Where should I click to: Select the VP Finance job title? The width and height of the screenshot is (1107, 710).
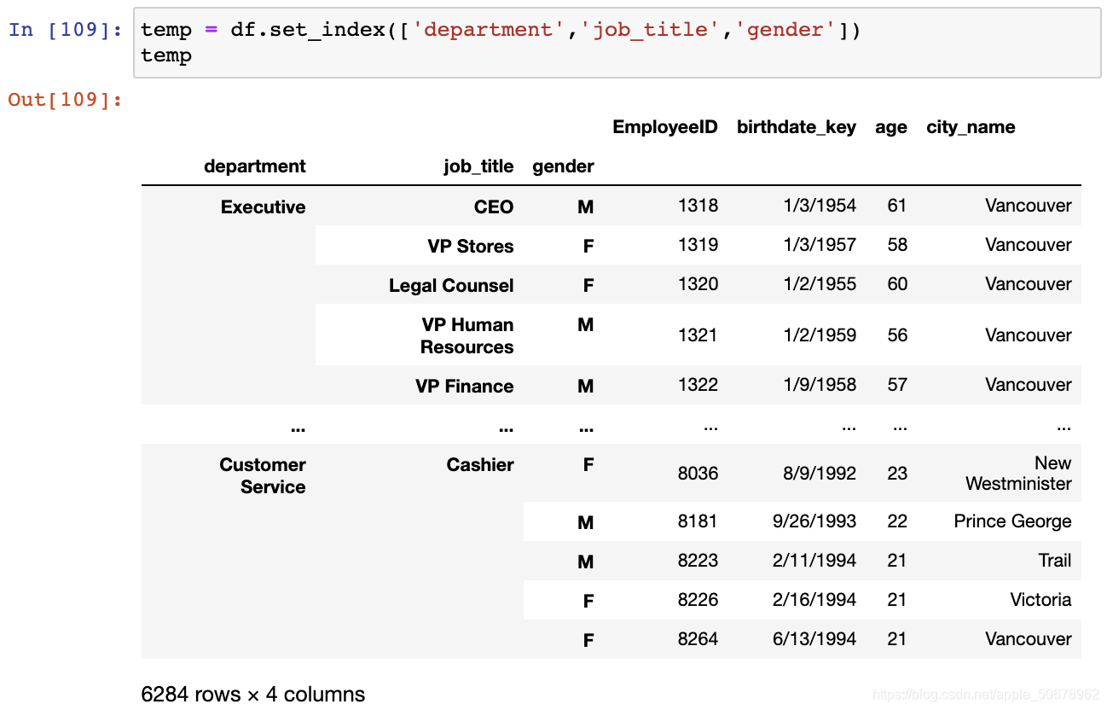[464, 387]
